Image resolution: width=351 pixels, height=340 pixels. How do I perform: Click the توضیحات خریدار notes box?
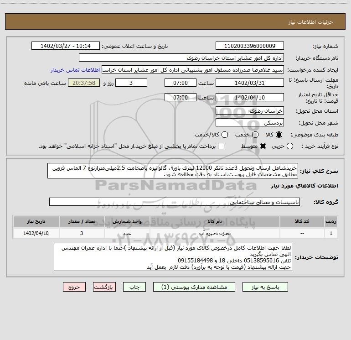[173, 257]
